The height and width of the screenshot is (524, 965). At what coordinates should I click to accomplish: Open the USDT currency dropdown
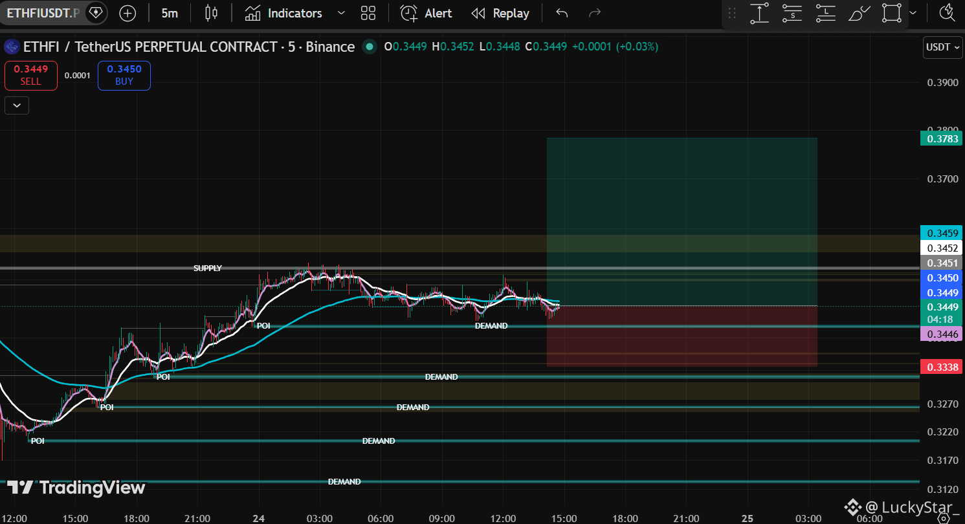(x=942, y=47)
